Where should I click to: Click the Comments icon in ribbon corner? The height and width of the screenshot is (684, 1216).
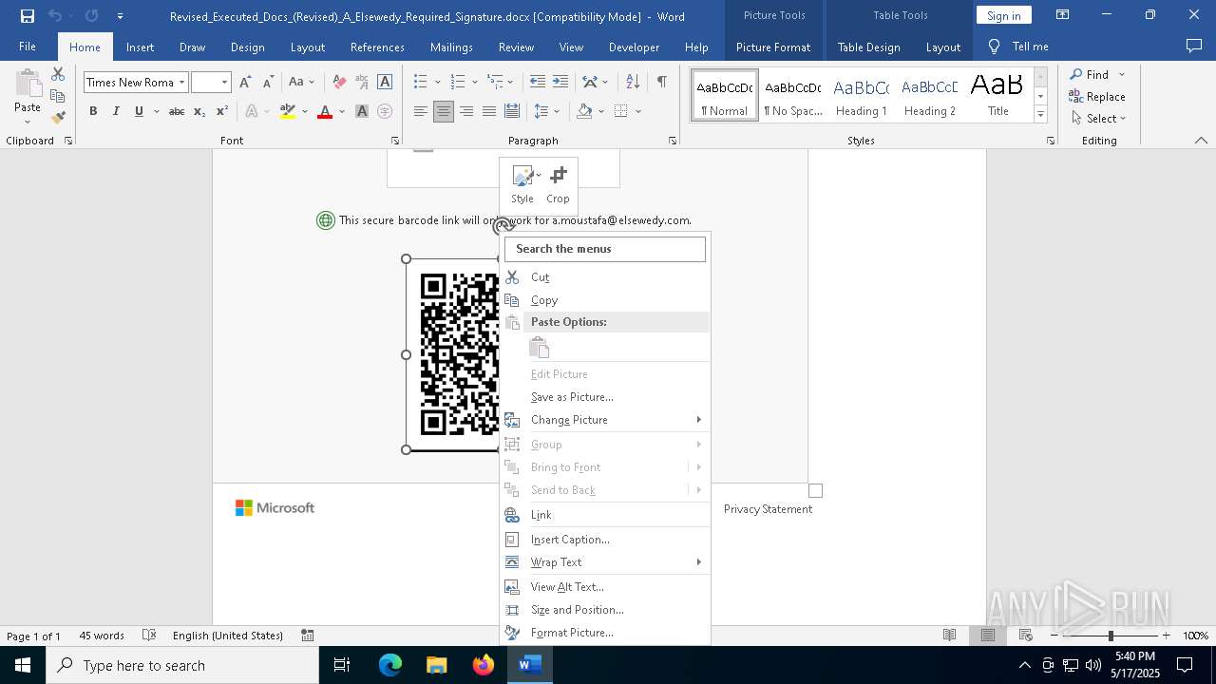click(x=1194, y=46)
